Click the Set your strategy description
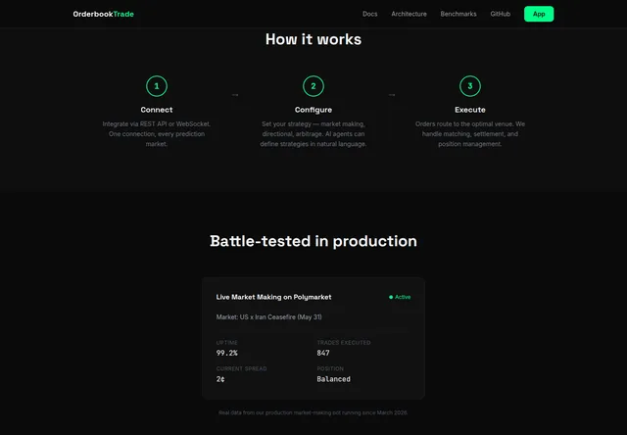627x435 pixels. (313, 134)
